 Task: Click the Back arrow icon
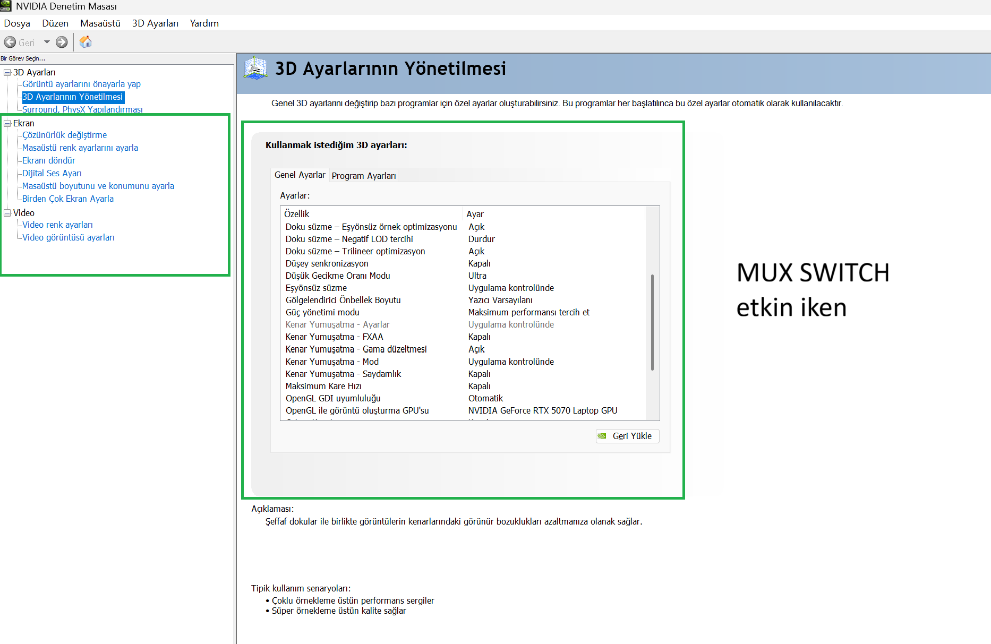coord(10,42)
